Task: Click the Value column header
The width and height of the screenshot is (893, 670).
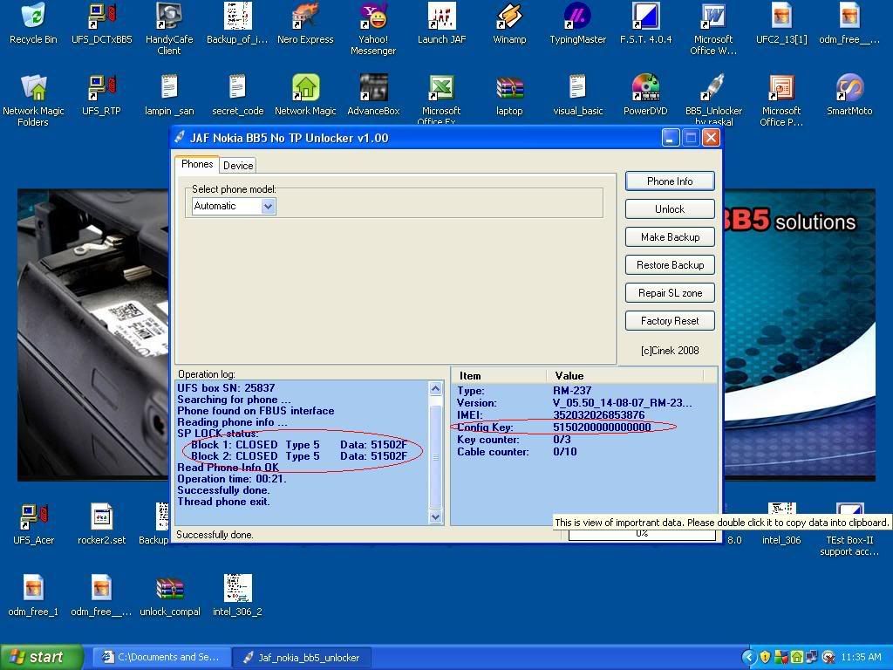Action: (624, 375)
